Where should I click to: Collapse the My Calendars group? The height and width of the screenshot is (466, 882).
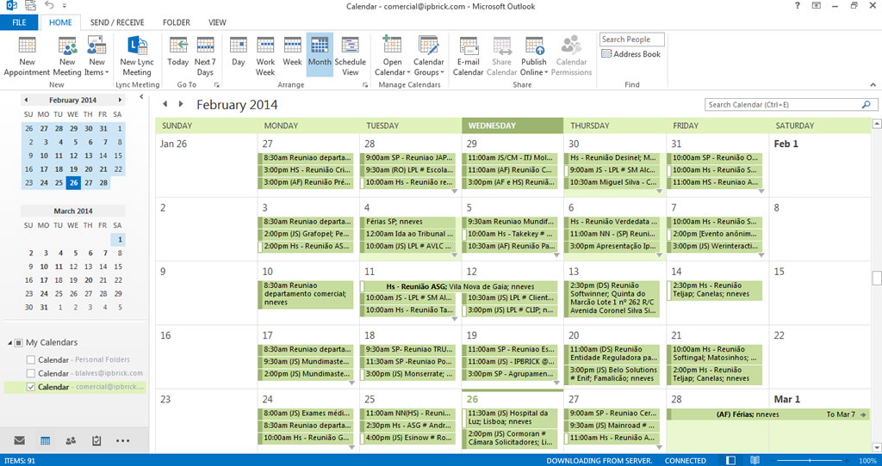(10, 342)
